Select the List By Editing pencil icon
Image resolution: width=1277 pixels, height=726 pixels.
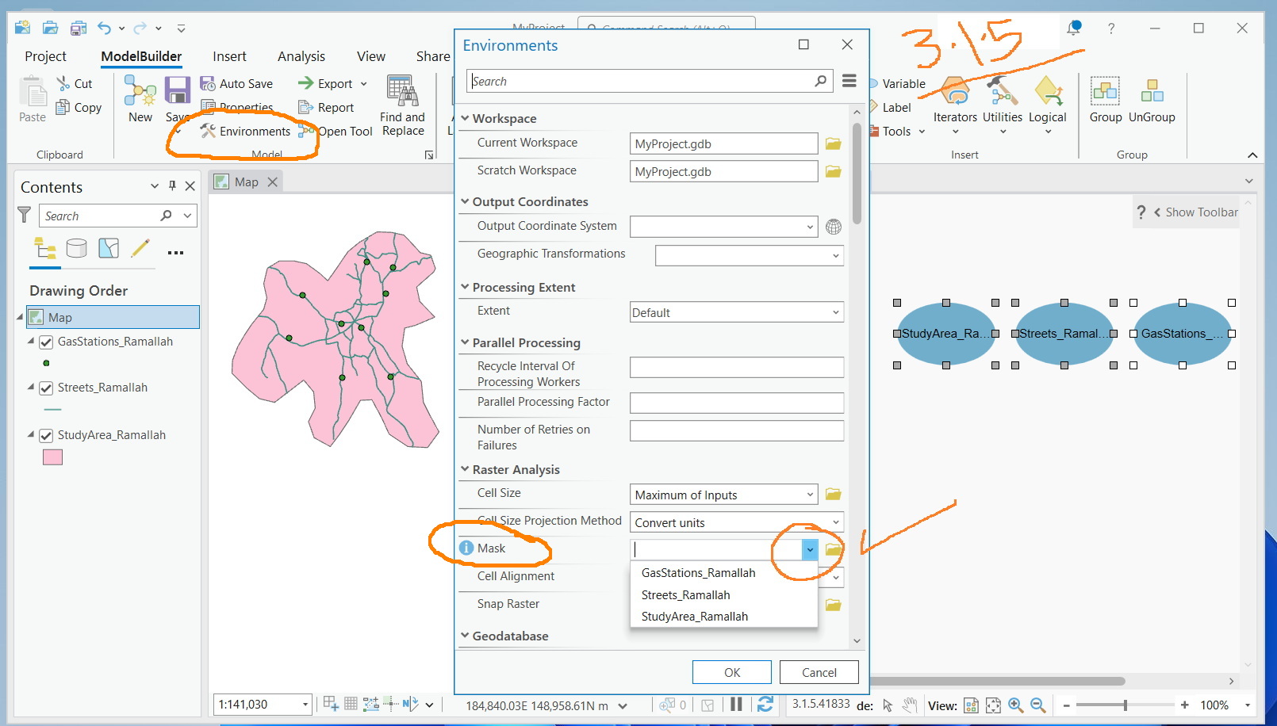(x=140, y=248)
